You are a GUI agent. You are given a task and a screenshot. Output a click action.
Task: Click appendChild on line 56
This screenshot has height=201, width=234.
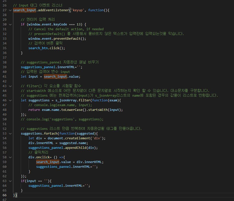tap(76, 148)
